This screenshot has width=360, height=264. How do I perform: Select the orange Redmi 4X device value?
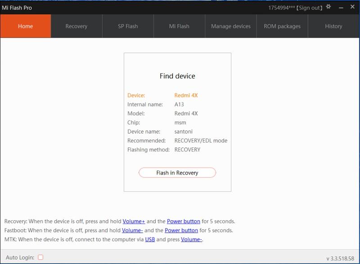(x=186, y=95)
